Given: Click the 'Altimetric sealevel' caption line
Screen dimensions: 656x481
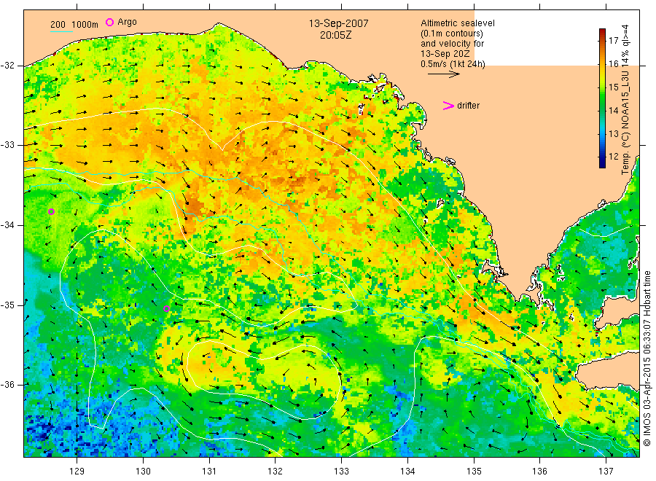Looking at the screenshot, I should [x=457, y=23].
